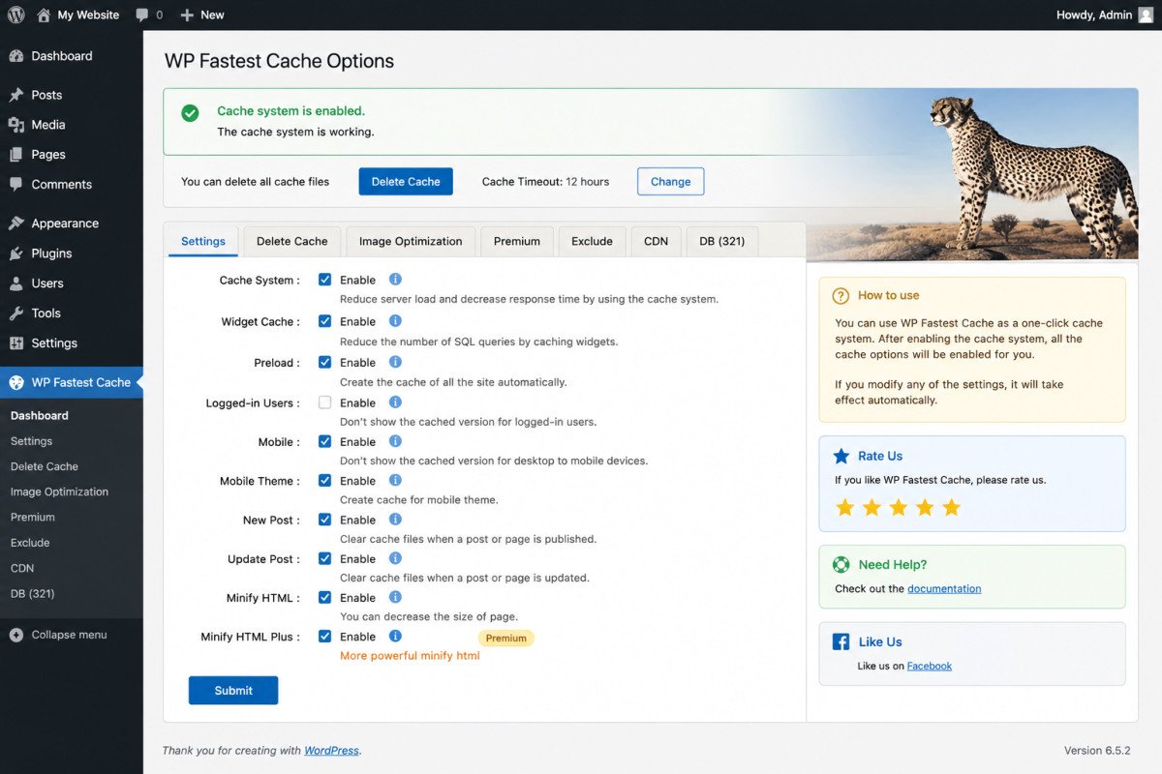Screen dimensions: 1162x774
Task: Open the documentation link
Action: (944, 588)
